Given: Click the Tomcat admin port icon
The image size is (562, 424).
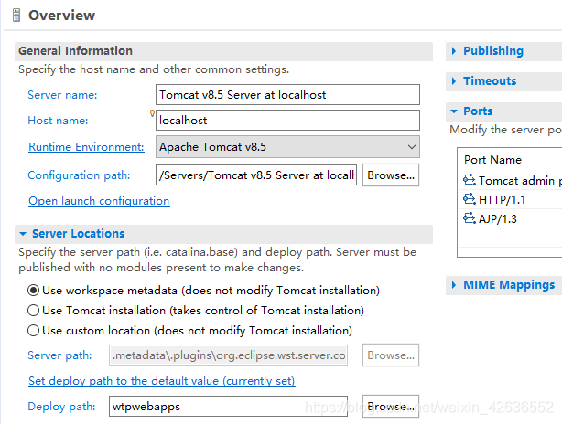Looking at the screenshot, I should pos(470,180).
